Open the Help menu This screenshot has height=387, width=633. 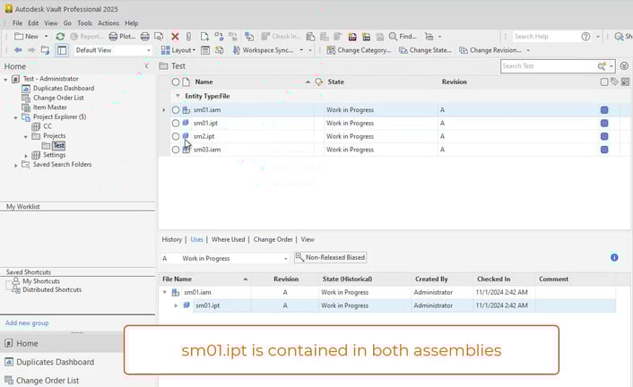[131, 23]
